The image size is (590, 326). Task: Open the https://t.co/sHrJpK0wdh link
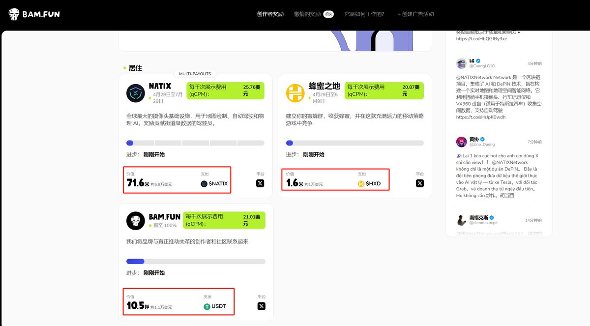click(x=481, y=118)
